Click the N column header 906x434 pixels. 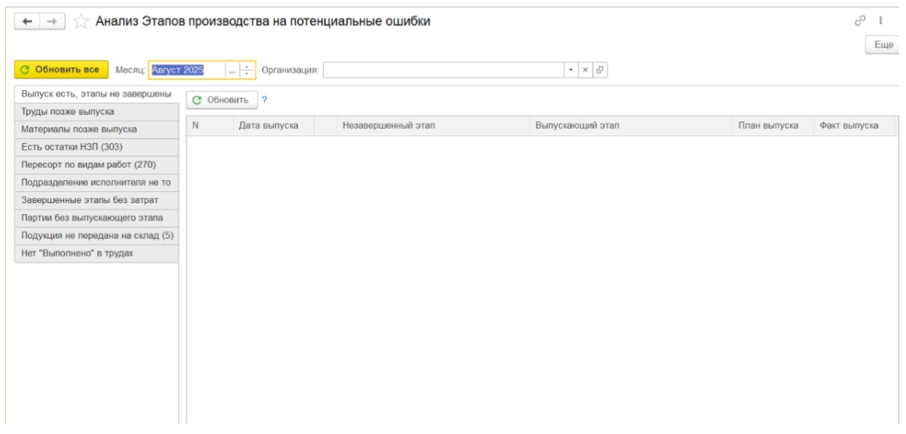210,126
